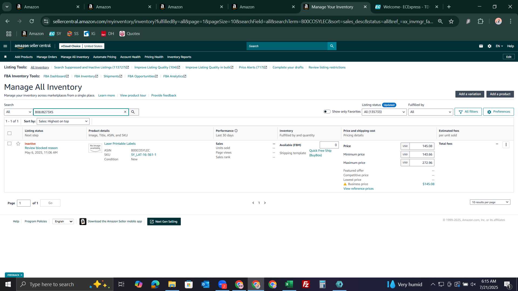Open the Amazon bookmark in bookmarks bar
Image resolution: width=518 pixels, height=291 pixels.
(x=33, y=34)
